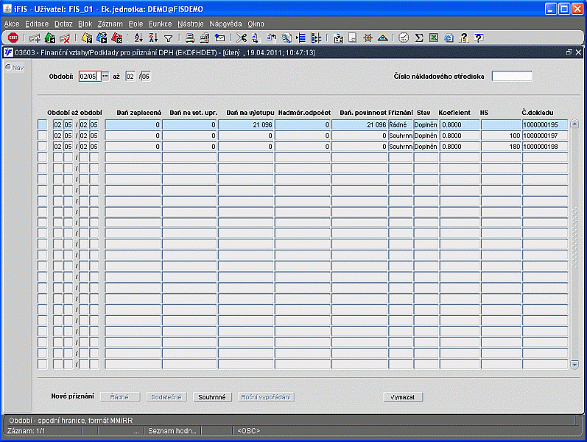Tick the selector box of row 1000000198
The width and height of the screenshot is (587, 442).
(42, 146)
